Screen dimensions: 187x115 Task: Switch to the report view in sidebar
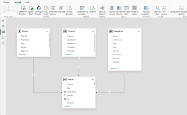click(x=3, y=21)
